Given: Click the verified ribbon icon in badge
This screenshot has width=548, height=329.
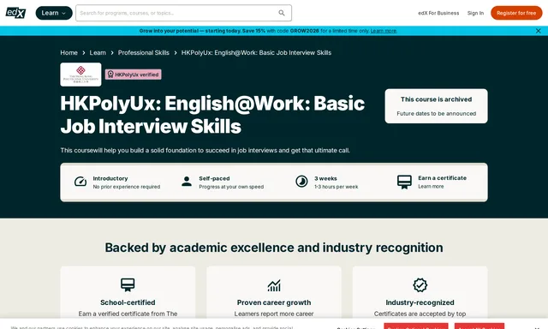Looking at the screenshot, I should 110,75.
